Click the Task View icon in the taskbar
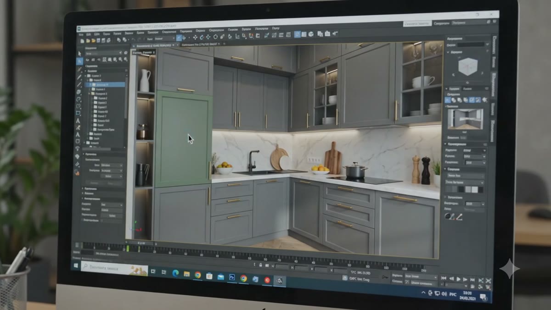This screenshot has height=310, width=551. click(x=153, y=271)
